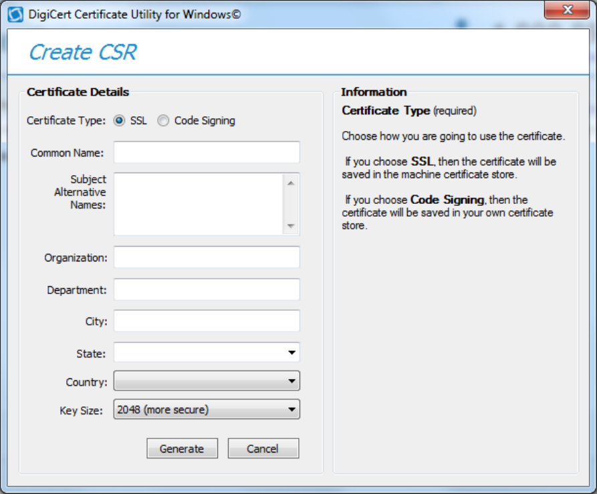
Task: Click the 'Certificate Type (required)' information heading
Action: (x=409, y=111)
